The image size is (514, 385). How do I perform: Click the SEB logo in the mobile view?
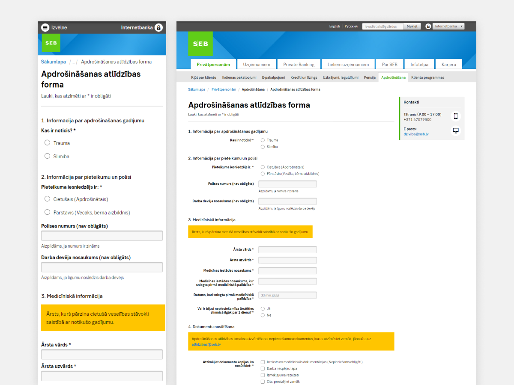coord(51,43)
